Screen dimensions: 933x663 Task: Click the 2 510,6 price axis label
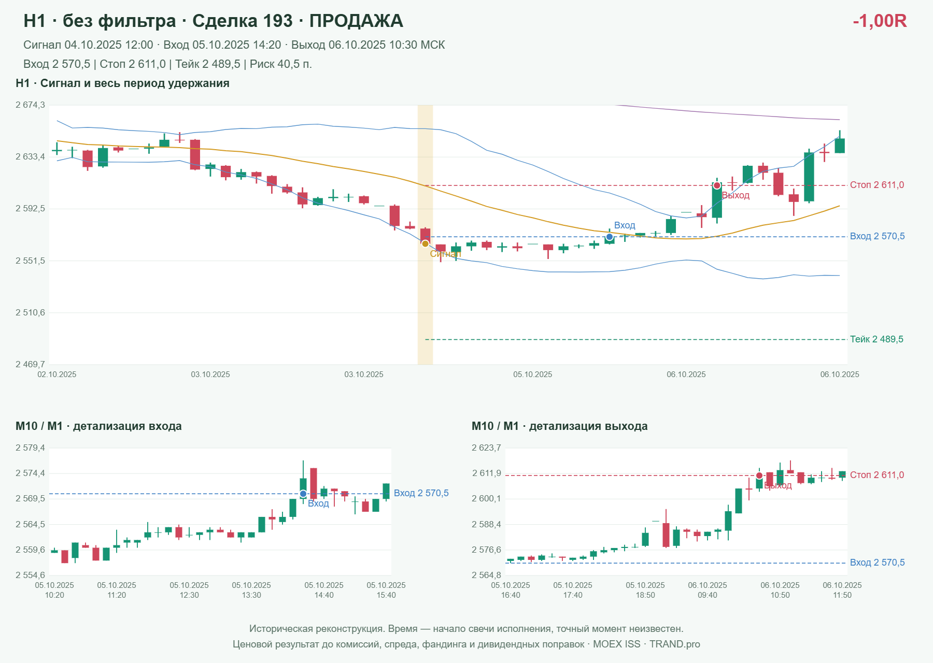pos(30,313)
